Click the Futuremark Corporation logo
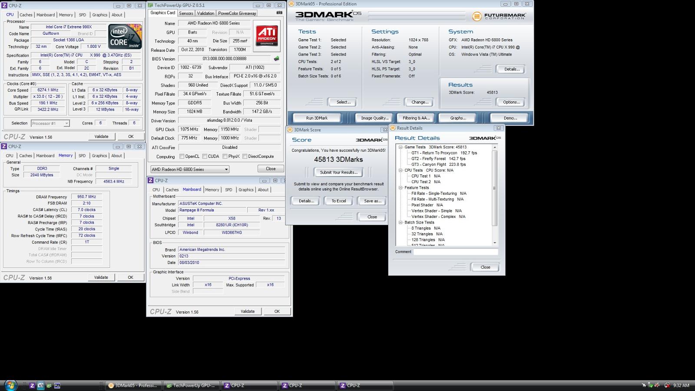695x391 pixels. (x=499, y=17)
